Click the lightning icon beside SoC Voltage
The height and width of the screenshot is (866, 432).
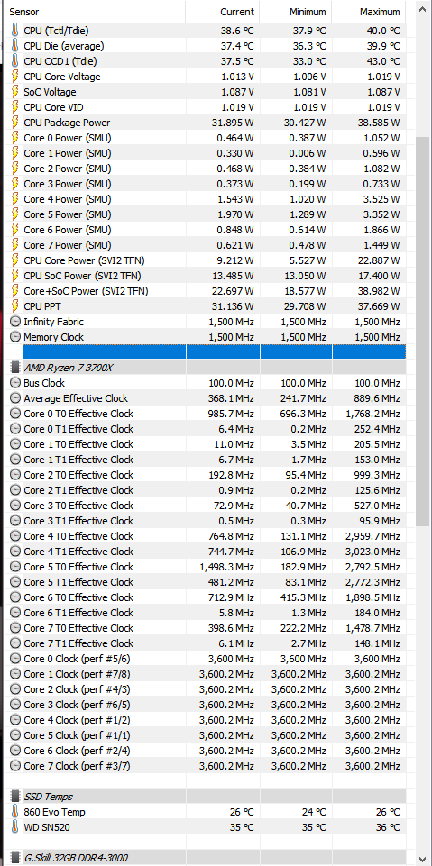(x=15, y=92)
